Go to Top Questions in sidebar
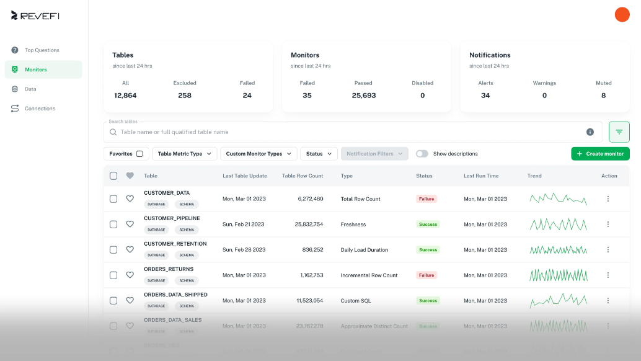The image size is (641, 361). (x=42, y=50)
